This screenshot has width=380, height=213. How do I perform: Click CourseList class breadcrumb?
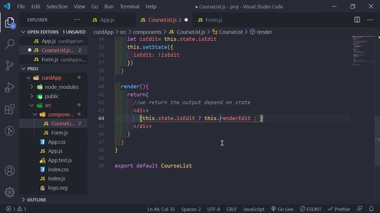click(x=227, y=32)
